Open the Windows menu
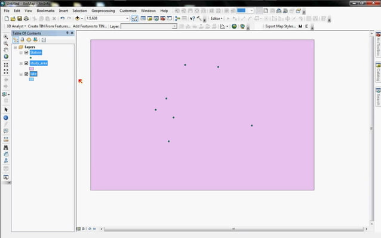Viewport: 381px width, 238px height. [148, 11]
